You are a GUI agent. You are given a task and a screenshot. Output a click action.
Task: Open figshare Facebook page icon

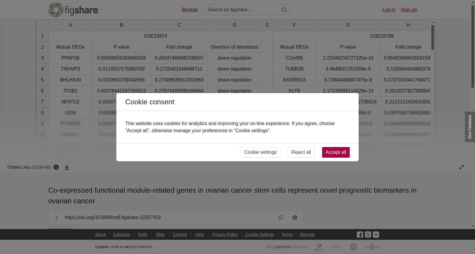pyautogui.click(x=360, y=235)
